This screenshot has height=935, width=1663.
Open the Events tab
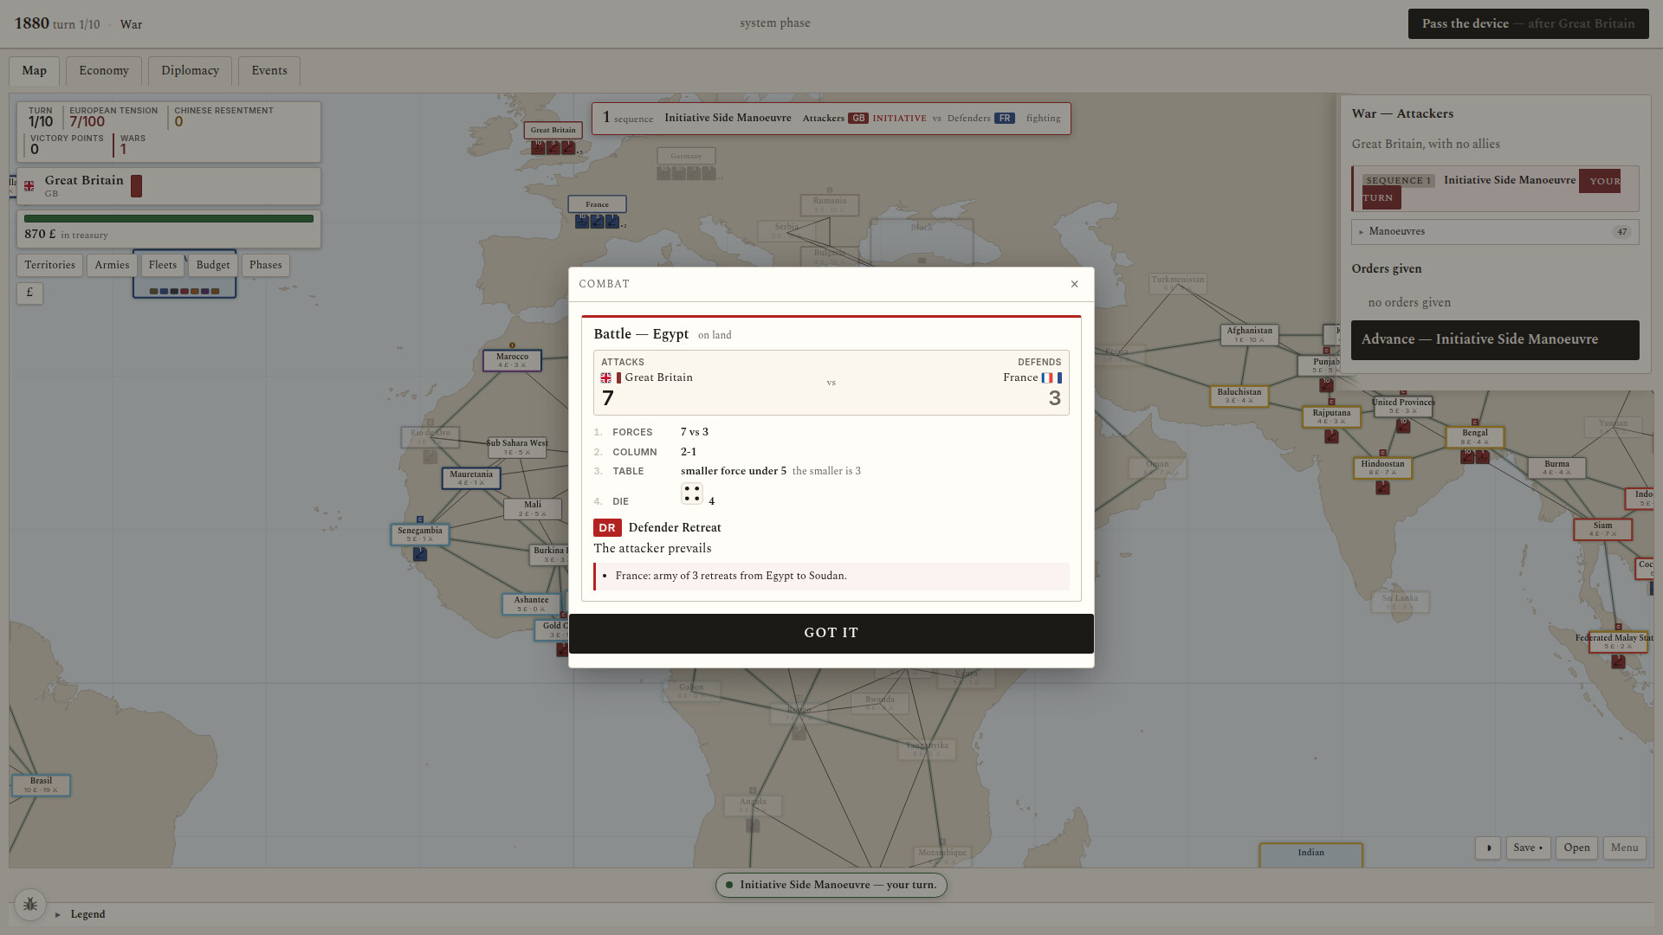tap(269, 71)
